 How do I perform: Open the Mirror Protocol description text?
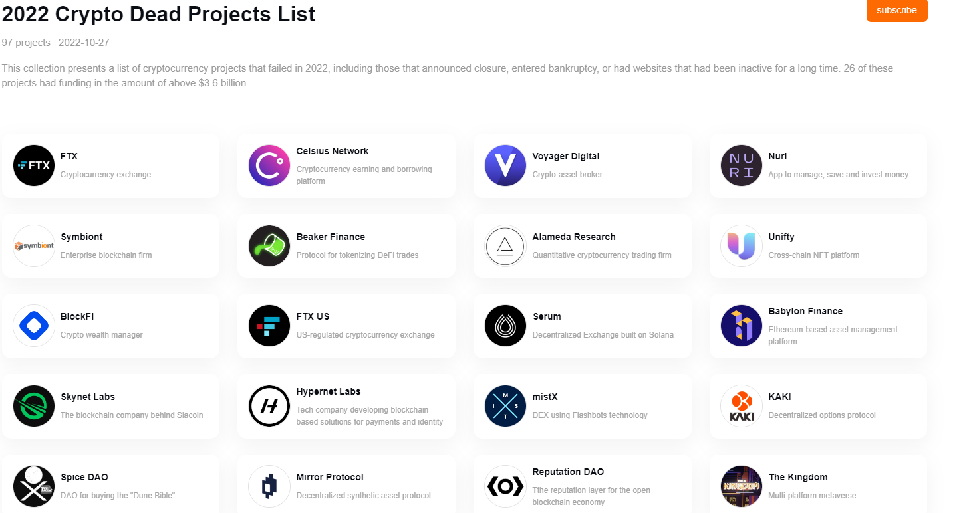[x=363, y=496]
